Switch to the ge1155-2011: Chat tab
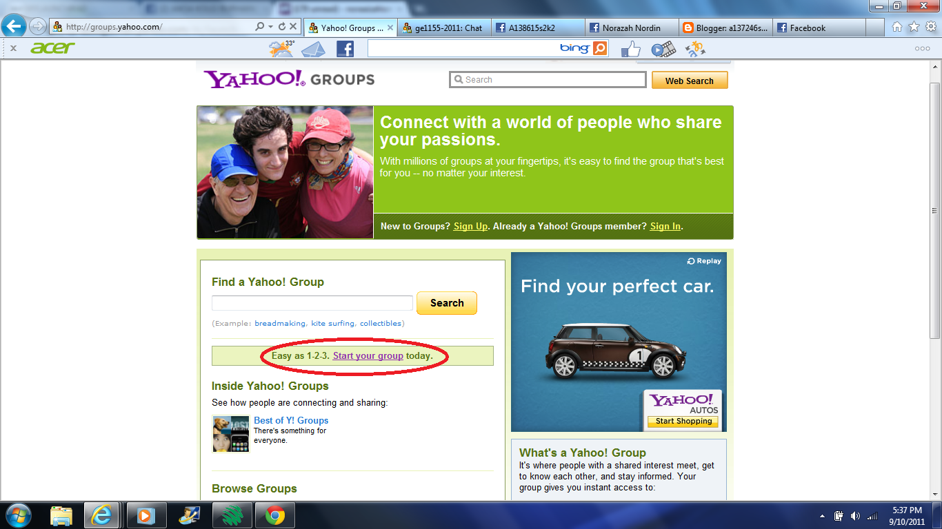Image resolution: width=942 pixels, height=529 pixels. 445,28
